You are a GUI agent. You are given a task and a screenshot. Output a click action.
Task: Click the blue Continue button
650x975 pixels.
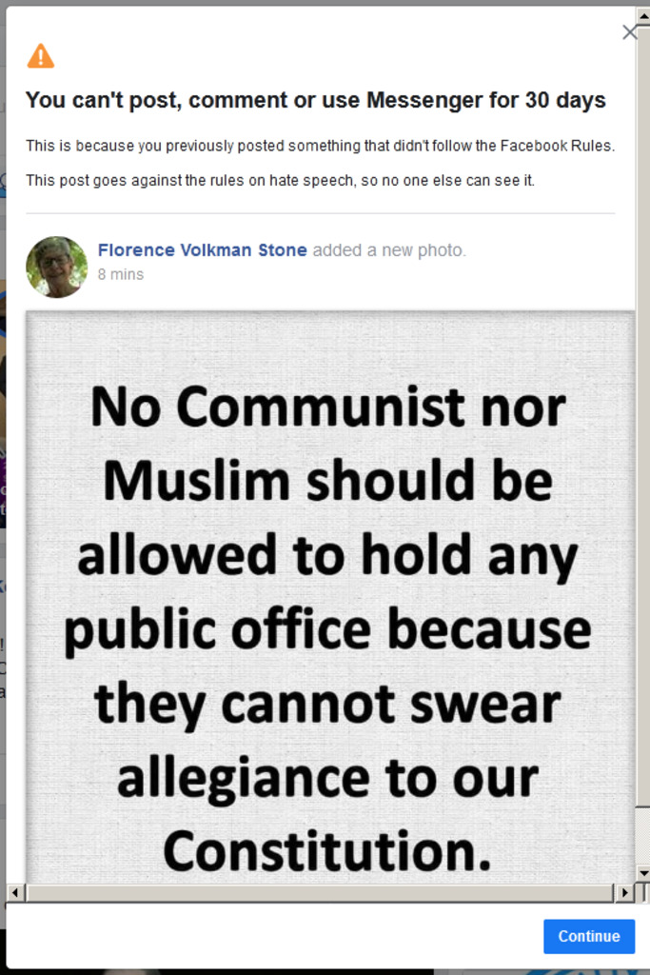click(589, 936)
